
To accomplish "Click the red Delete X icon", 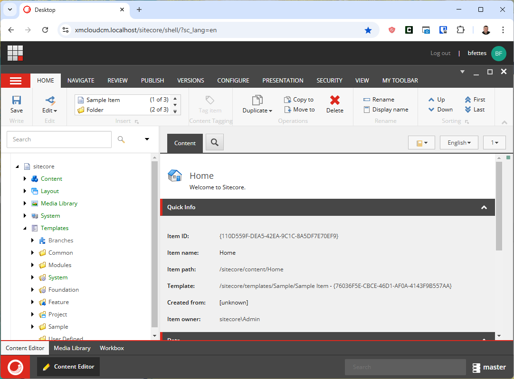I will pyautogui.click(x=335, y=100).
